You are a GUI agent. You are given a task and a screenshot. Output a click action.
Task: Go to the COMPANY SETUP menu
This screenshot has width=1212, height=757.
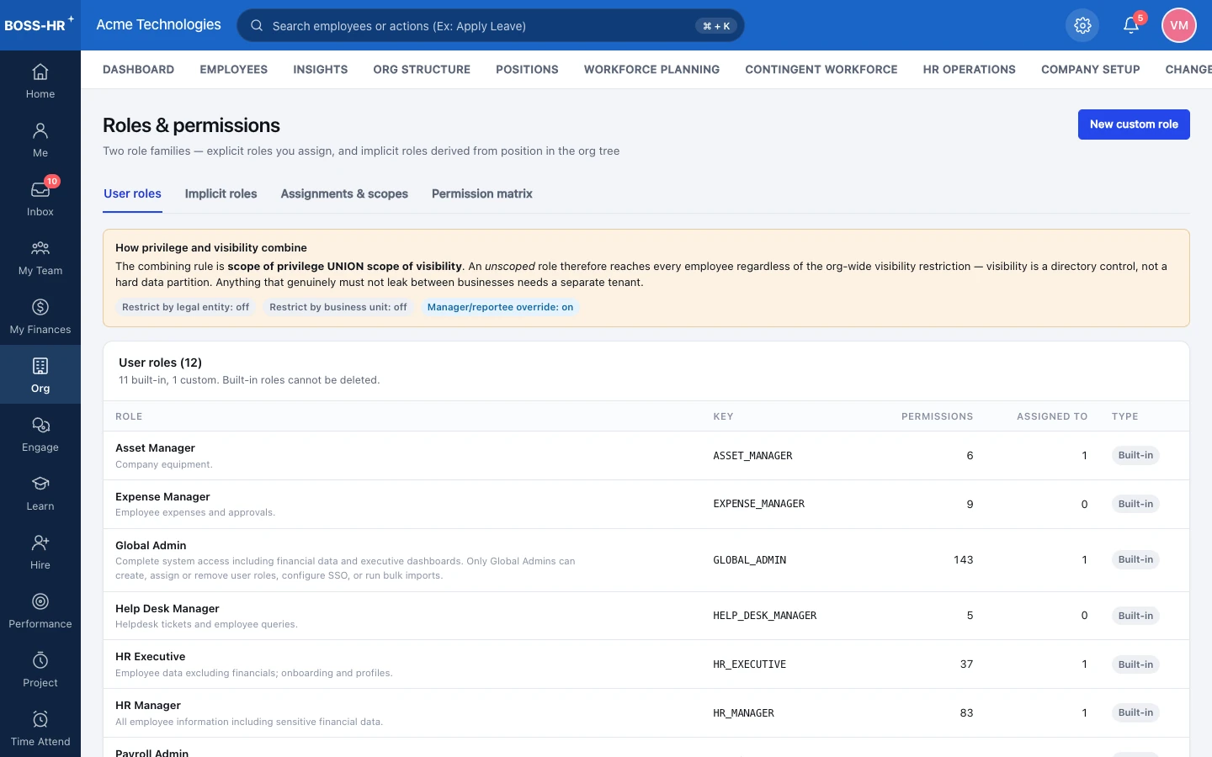pos(1091,70)
